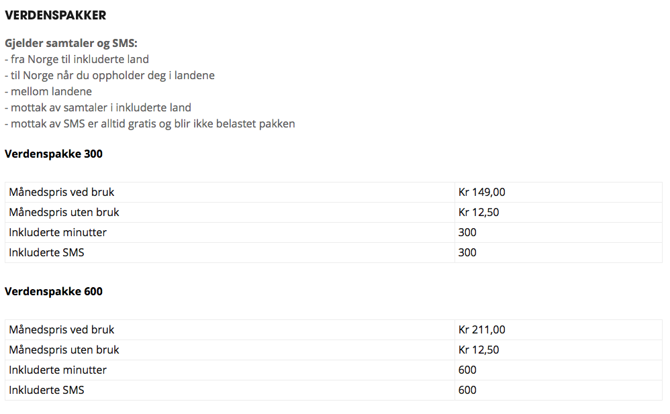
Task: Click 'til Norge når du oppholder deg' line
Action: [110, 76]
